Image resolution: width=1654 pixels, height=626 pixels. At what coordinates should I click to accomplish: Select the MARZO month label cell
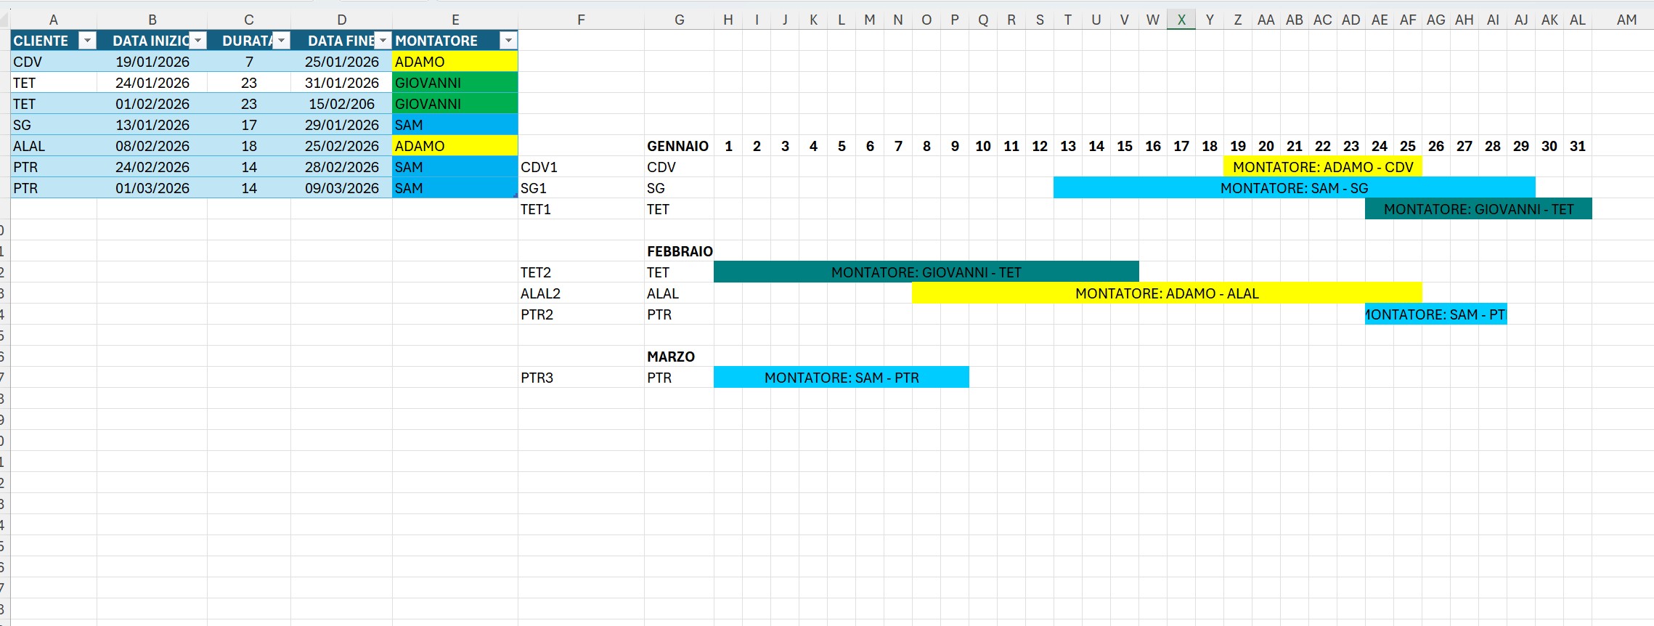click(x=679, y=357)
